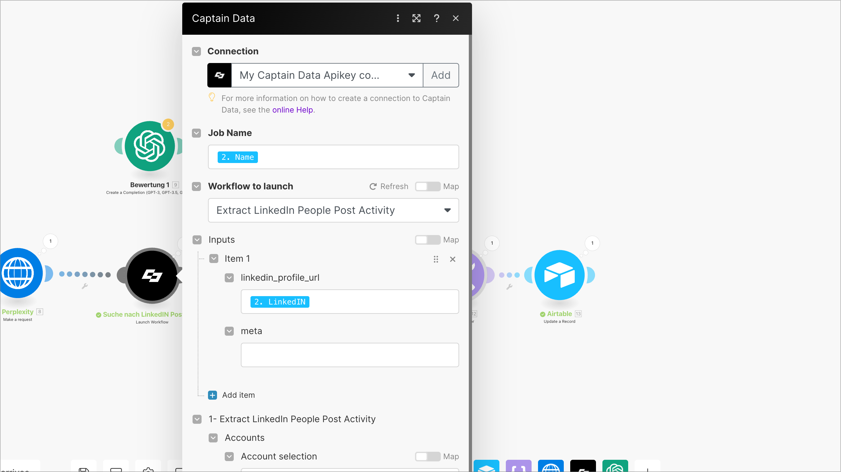
Task: Remove Item 1 with its X icon
Action: 452,259
